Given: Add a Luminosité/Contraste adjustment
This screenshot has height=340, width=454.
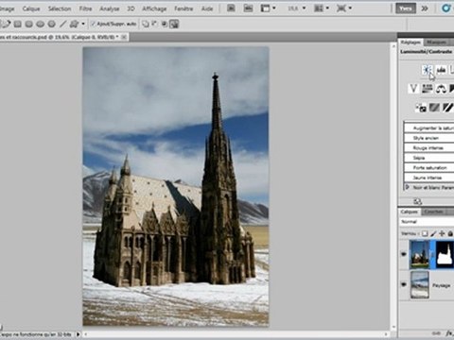Looking at the screenshot, I should (x=428, y=70).
